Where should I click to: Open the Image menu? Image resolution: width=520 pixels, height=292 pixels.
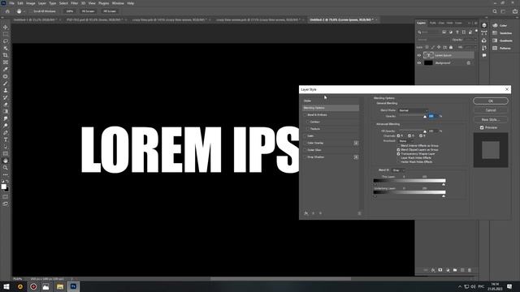31,3
